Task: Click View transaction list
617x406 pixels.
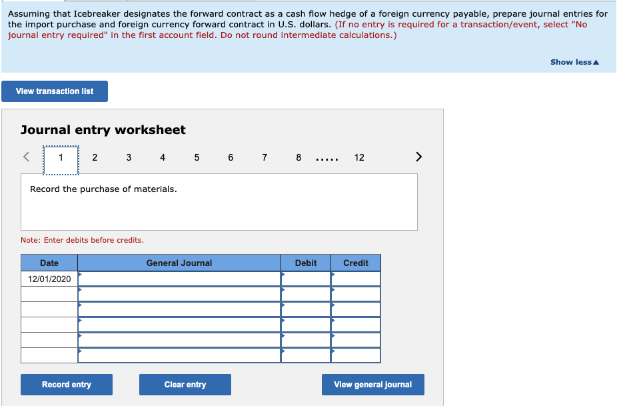Action: pyautogui.click(x=54, y=91)
